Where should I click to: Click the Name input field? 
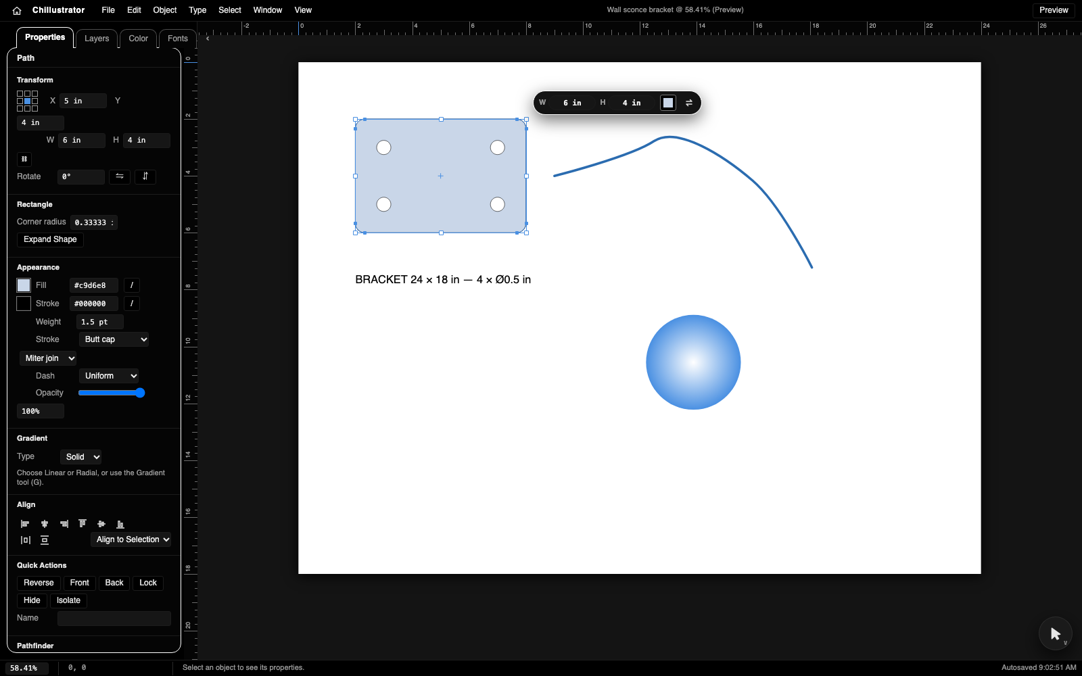point(114,619)
